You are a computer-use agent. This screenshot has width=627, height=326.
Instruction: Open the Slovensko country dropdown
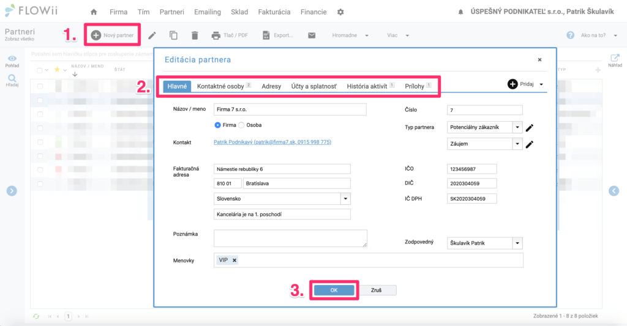345,199
